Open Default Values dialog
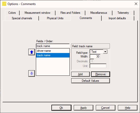Image resolution: width=140 pixels, height=113 pixels. [91, 81]
